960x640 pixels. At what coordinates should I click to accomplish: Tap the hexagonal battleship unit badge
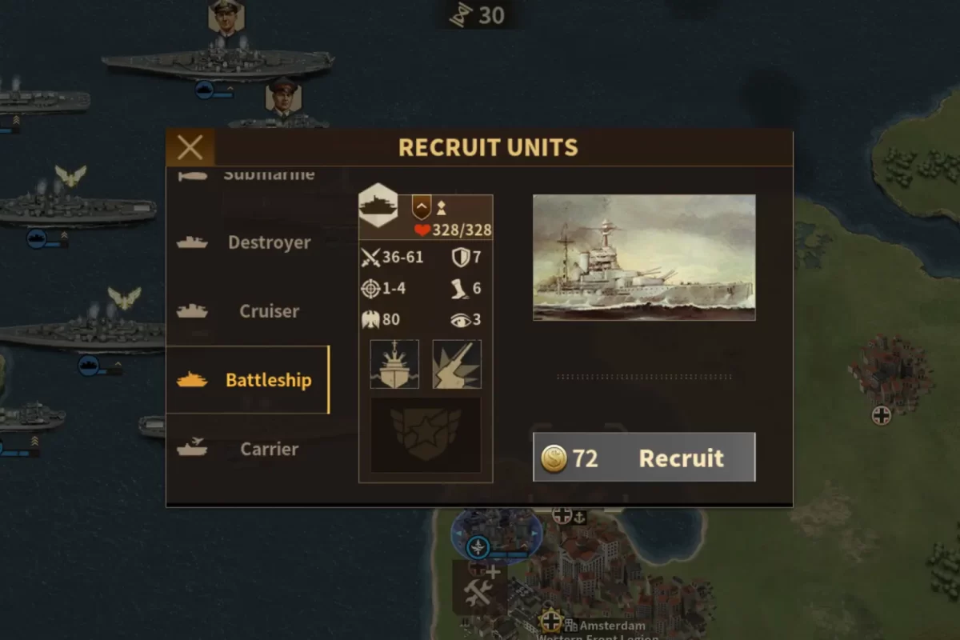click(x=378, y=206)
